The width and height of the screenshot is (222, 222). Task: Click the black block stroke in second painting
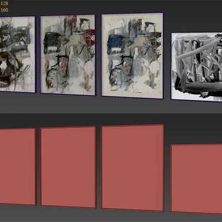coord(49,40)
